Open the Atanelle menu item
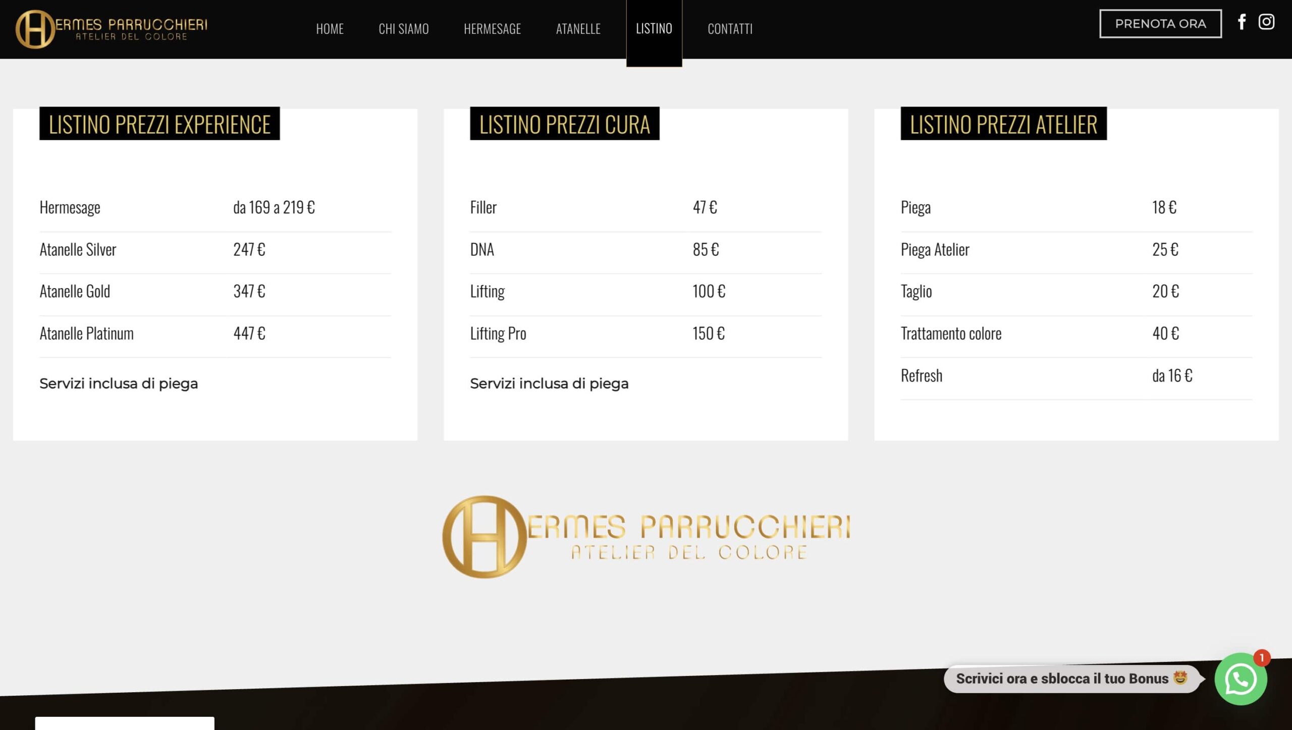This screenshot has width=1292, height=730. 578,29
